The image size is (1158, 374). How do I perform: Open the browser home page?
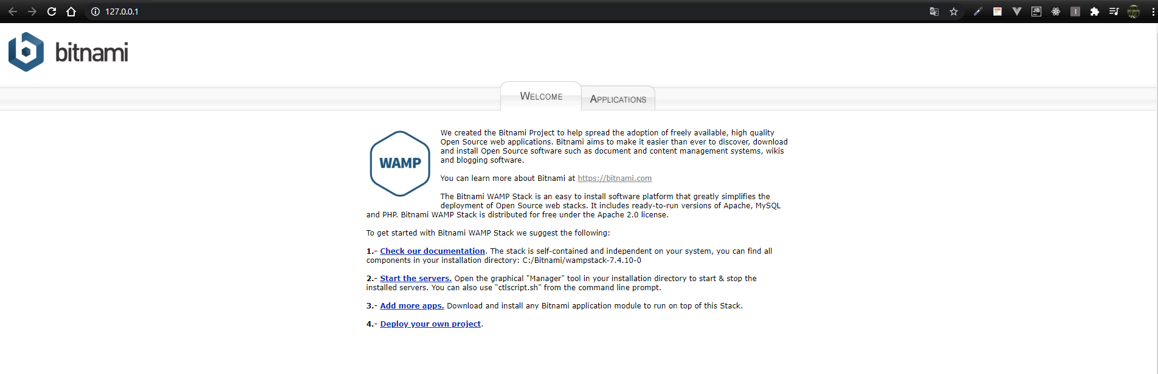(x=71, y=12)
